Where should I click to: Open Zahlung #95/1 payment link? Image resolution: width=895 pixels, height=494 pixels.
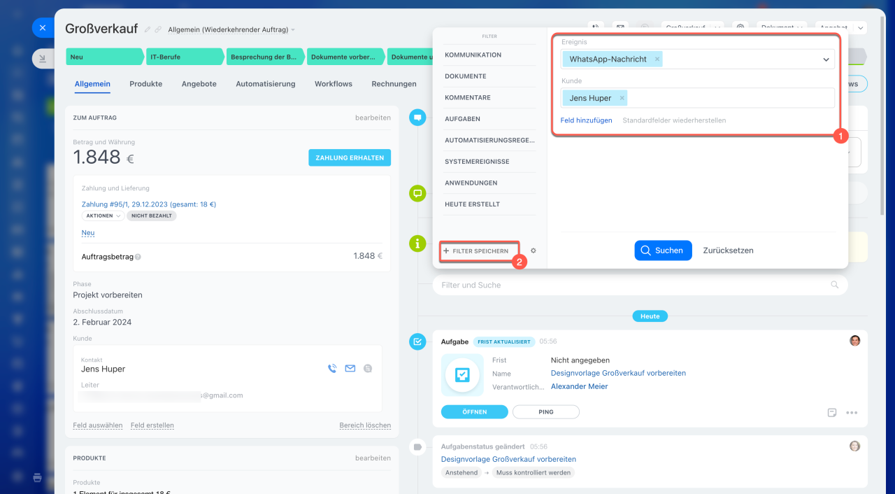coord(149,204)
